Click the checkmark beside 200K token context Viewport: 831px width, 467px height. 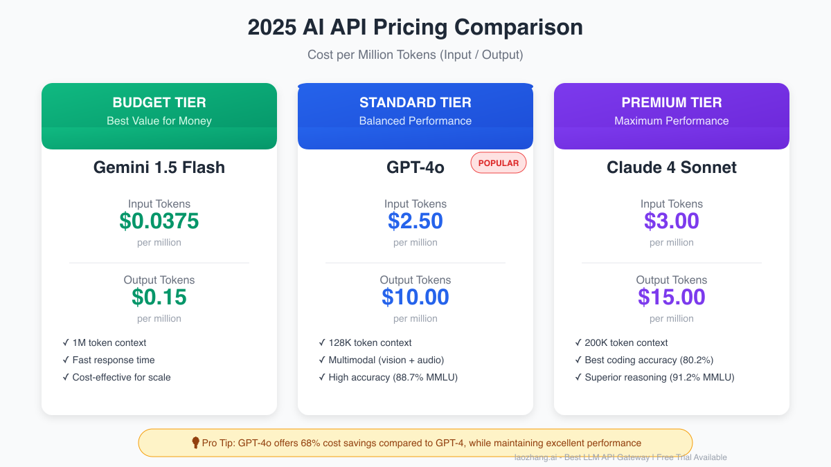click(578, 342)
